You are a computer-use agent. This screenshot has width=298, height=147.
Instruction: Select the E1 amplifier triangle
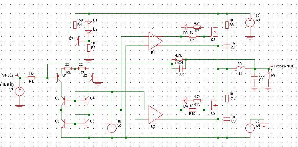(156, 41)
